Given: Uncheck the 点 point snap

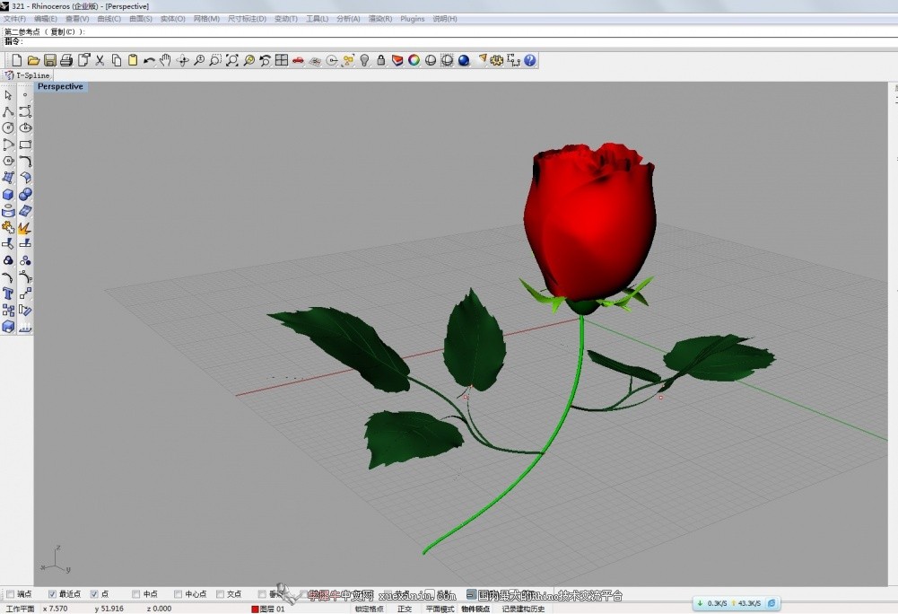Looking at the screenshot, I should [94, 594].
